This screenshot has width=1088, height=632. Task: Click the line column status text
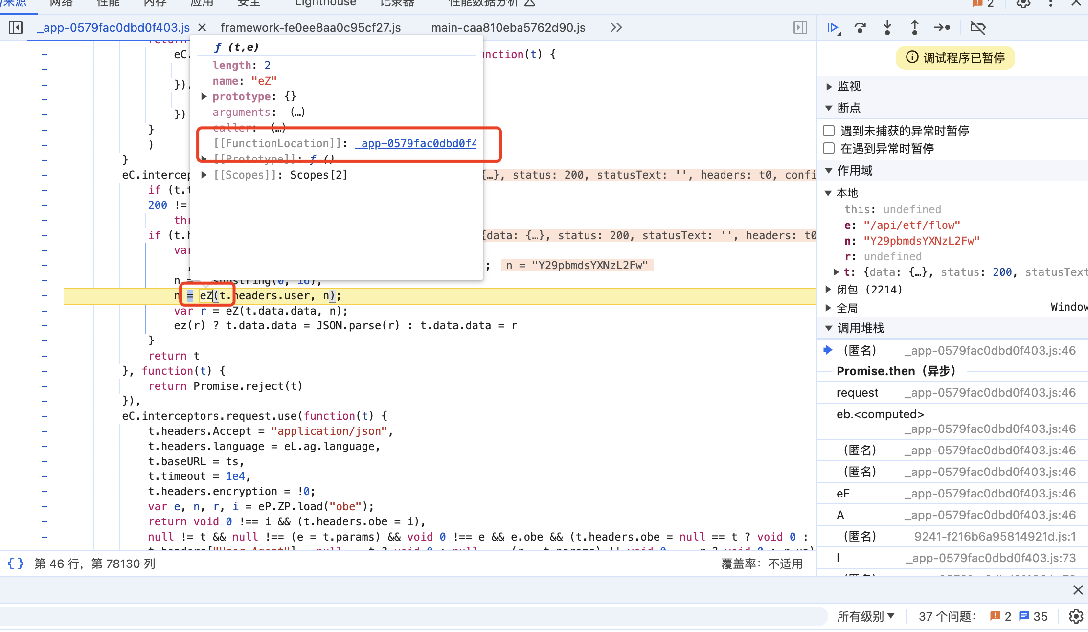(95, 564)
